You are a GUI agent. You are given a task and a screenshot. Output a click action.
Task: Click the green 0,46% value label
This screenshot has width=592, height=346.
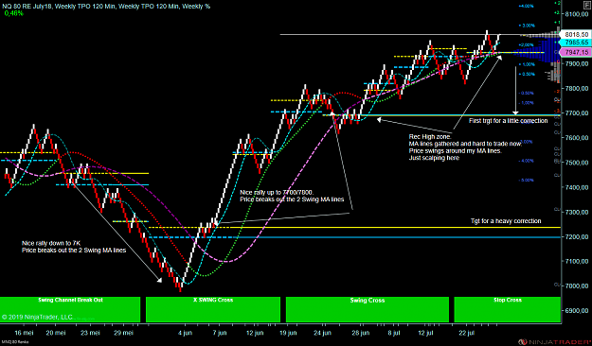pos(14,13)
